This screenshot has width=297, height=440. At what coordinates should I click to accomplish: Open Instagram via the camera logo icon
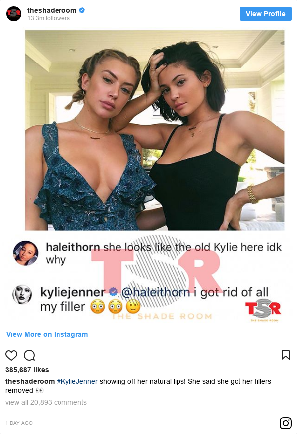(x=286, y=423)
